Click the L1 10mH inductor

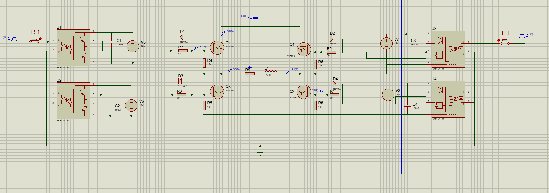tap(271, 72)
